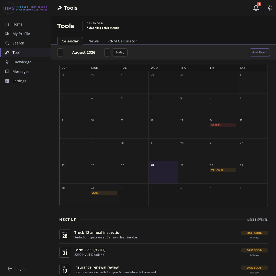Open the SAFETY event on August 14
The width and height of the screenshot is (276, 276).
(x=223, y=125)
